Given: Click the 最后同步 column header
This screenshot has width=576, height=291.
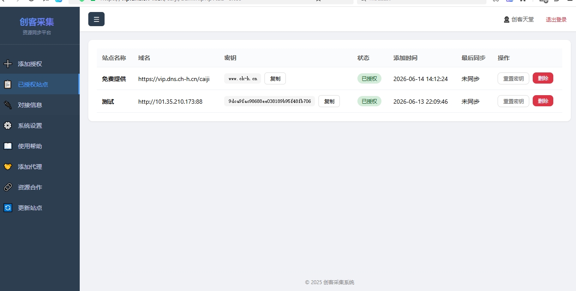Looking at the screenshot, I should [474, 58].
